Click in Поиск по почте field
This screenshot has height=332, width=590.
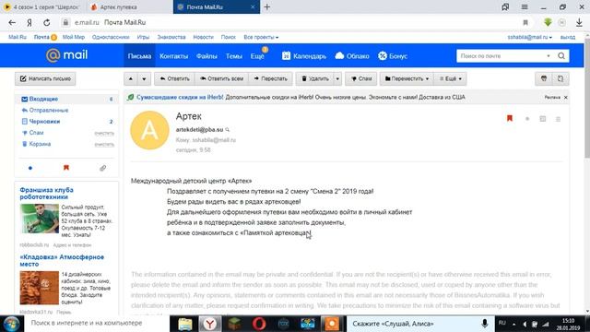point(502,55)
